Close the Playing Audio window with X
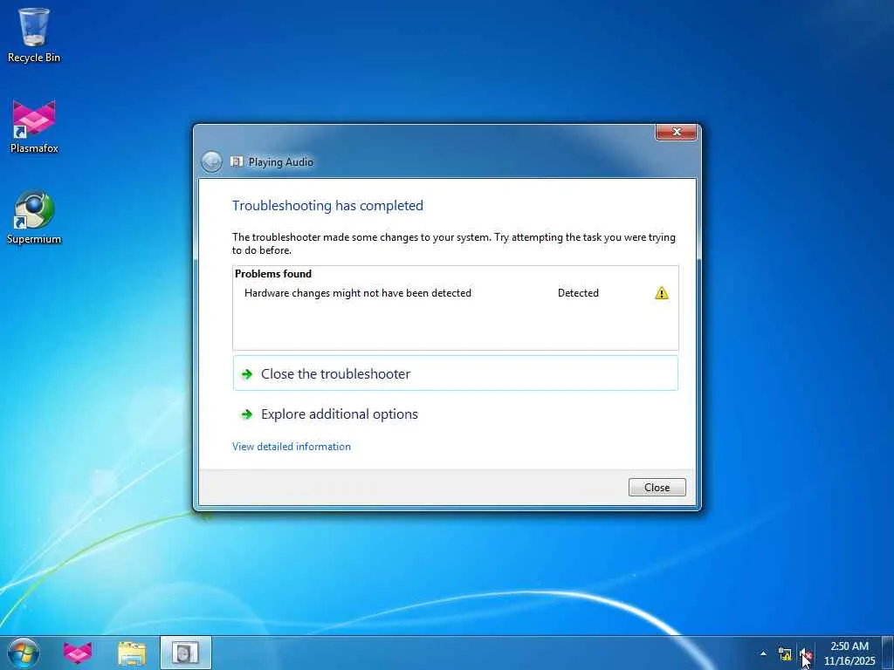Image resolution: width=894 pixels, height=670 pixels. [677, 132]
